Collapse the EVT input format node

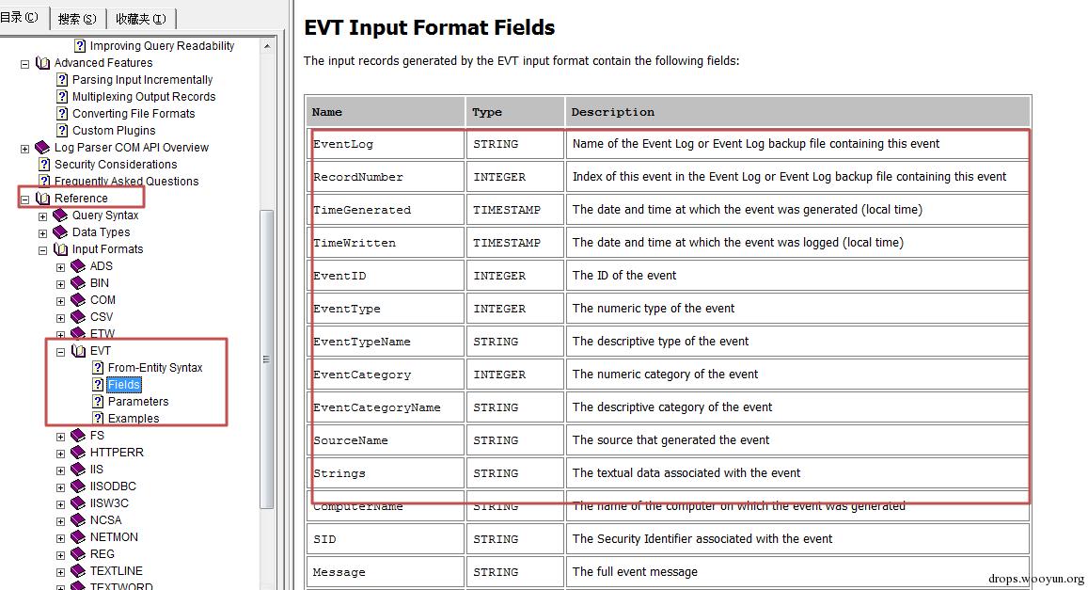point(61,351)
